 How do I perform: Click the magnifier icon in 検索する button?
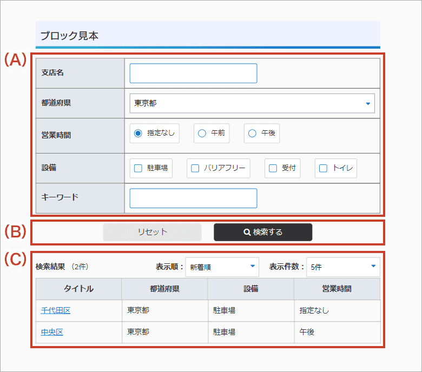tap(247, 232)
